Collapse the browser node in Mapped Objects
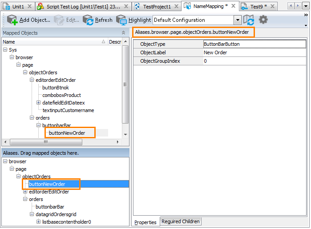Viewport: 311px width, 229px height. coord(12,57)
